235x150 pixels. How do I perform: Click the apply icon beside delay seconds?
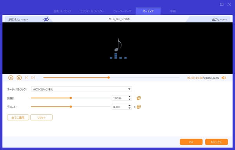coord(139,107)
